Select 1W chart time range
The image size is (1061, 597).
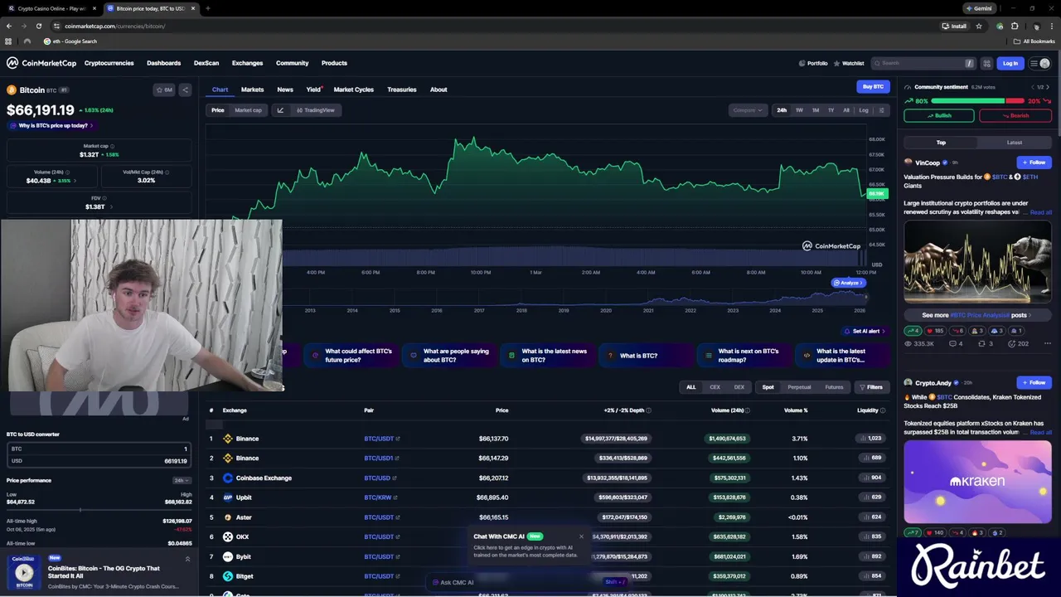(799, 110)
